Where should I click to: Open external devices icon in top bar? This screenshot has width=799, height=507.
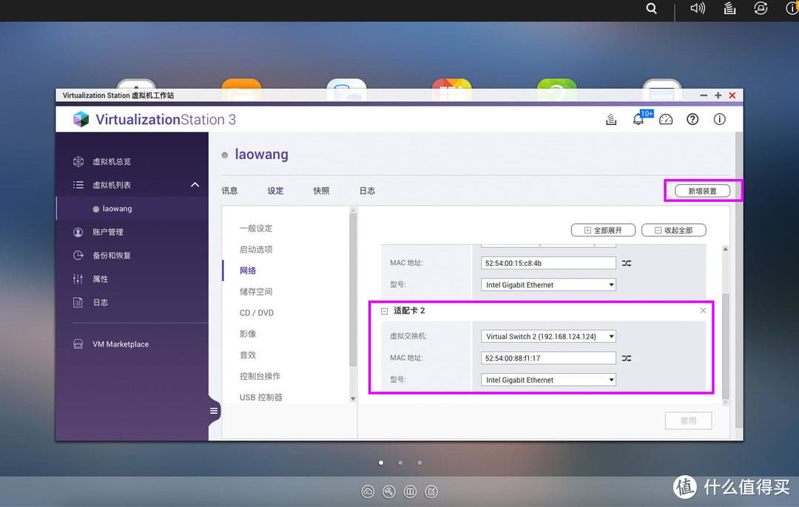tap(761, 8)
